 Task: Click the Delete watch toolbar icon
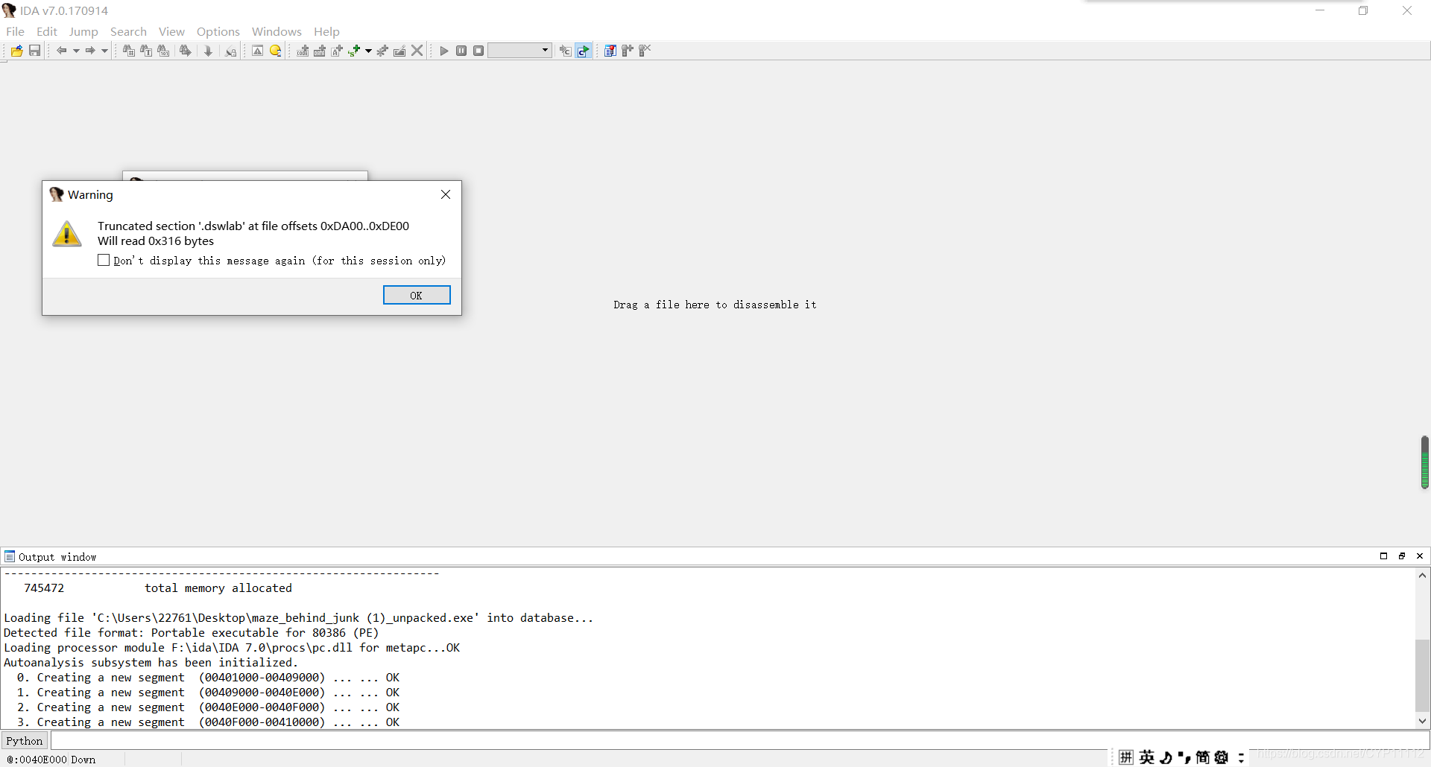645,51
